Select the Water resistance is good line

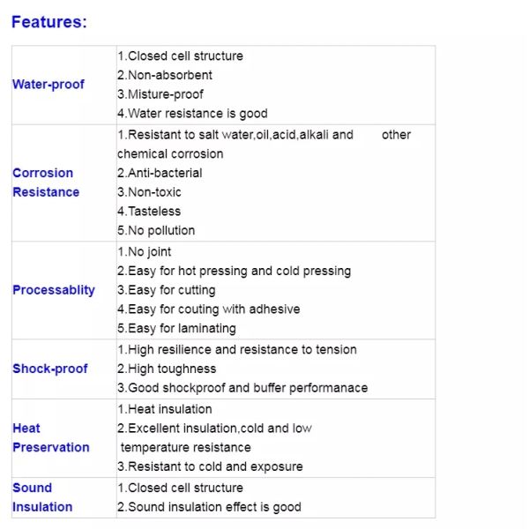click(192, 114)
